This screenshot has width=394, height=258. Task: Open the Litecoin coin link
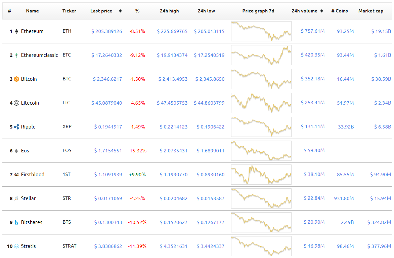(x=30, y=103)
